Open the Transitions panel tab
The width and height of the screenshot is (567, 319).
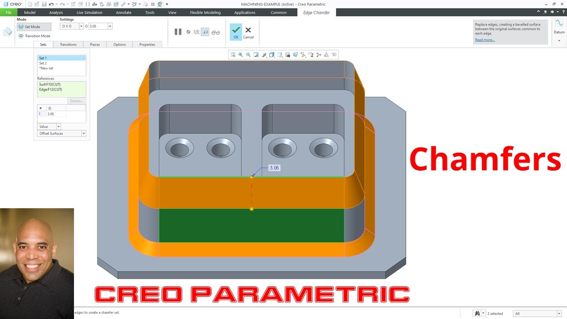(x=68, y=44)
